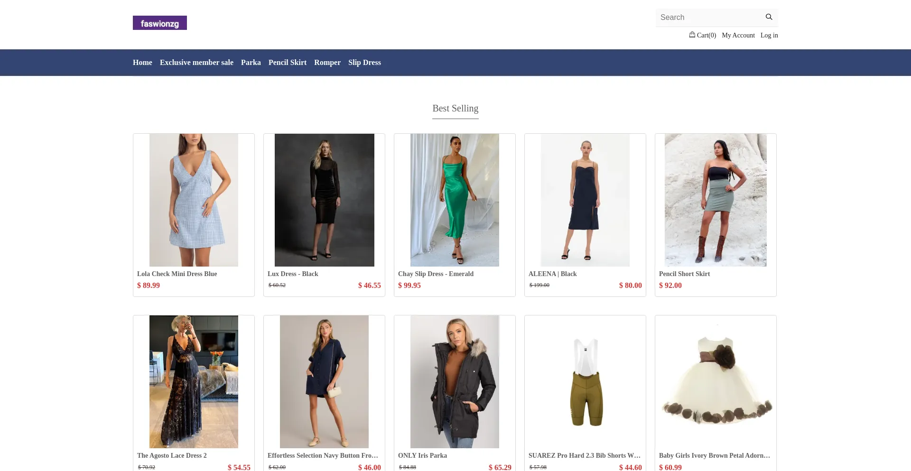The image size is (911, 471).
Task: Open Cart(0) link
Action: [x=705, y=35]
